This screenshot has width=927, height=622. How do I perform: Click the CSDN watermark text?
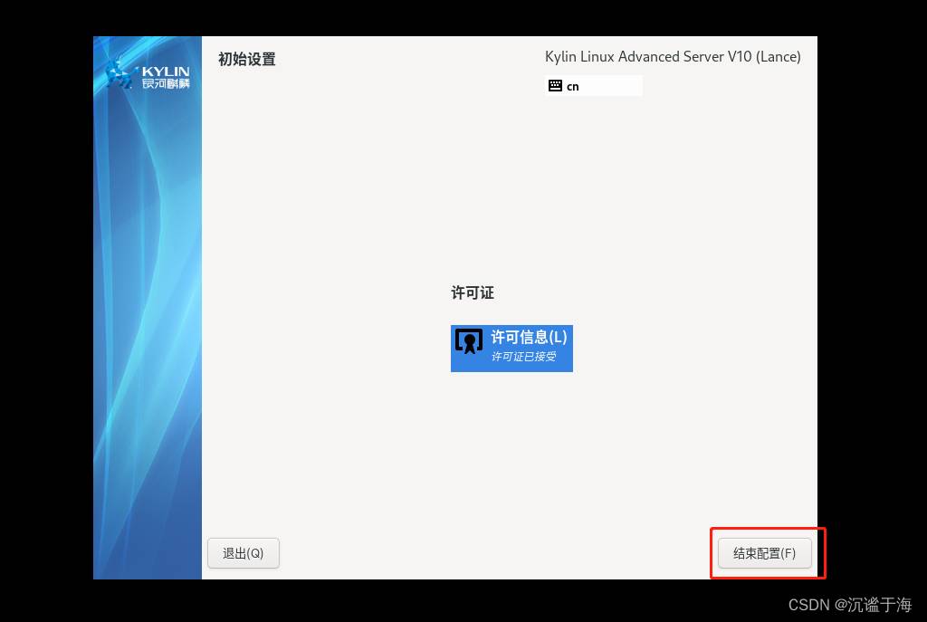(809, 605)
